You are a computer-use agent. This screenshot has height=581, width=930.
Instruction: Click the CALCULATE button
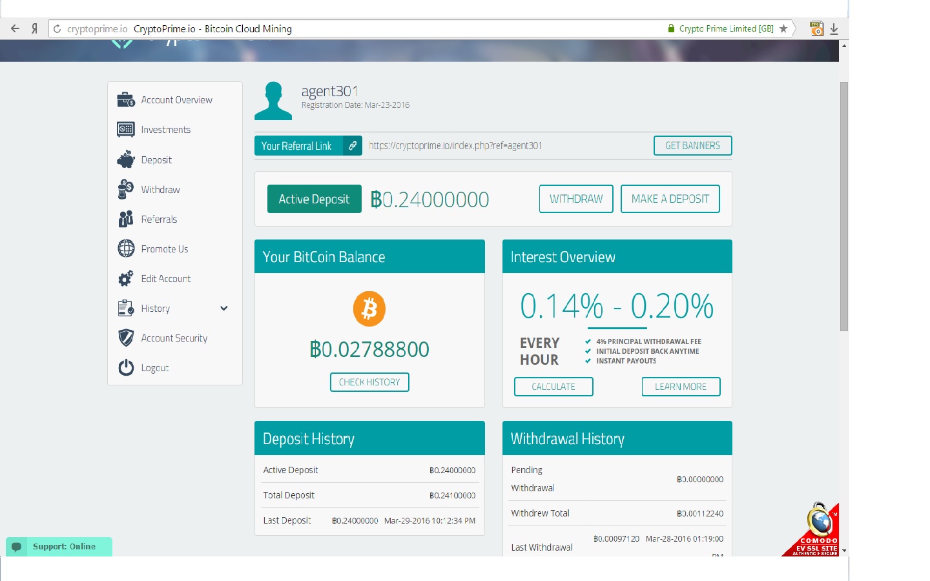click(x=553, y=387)
